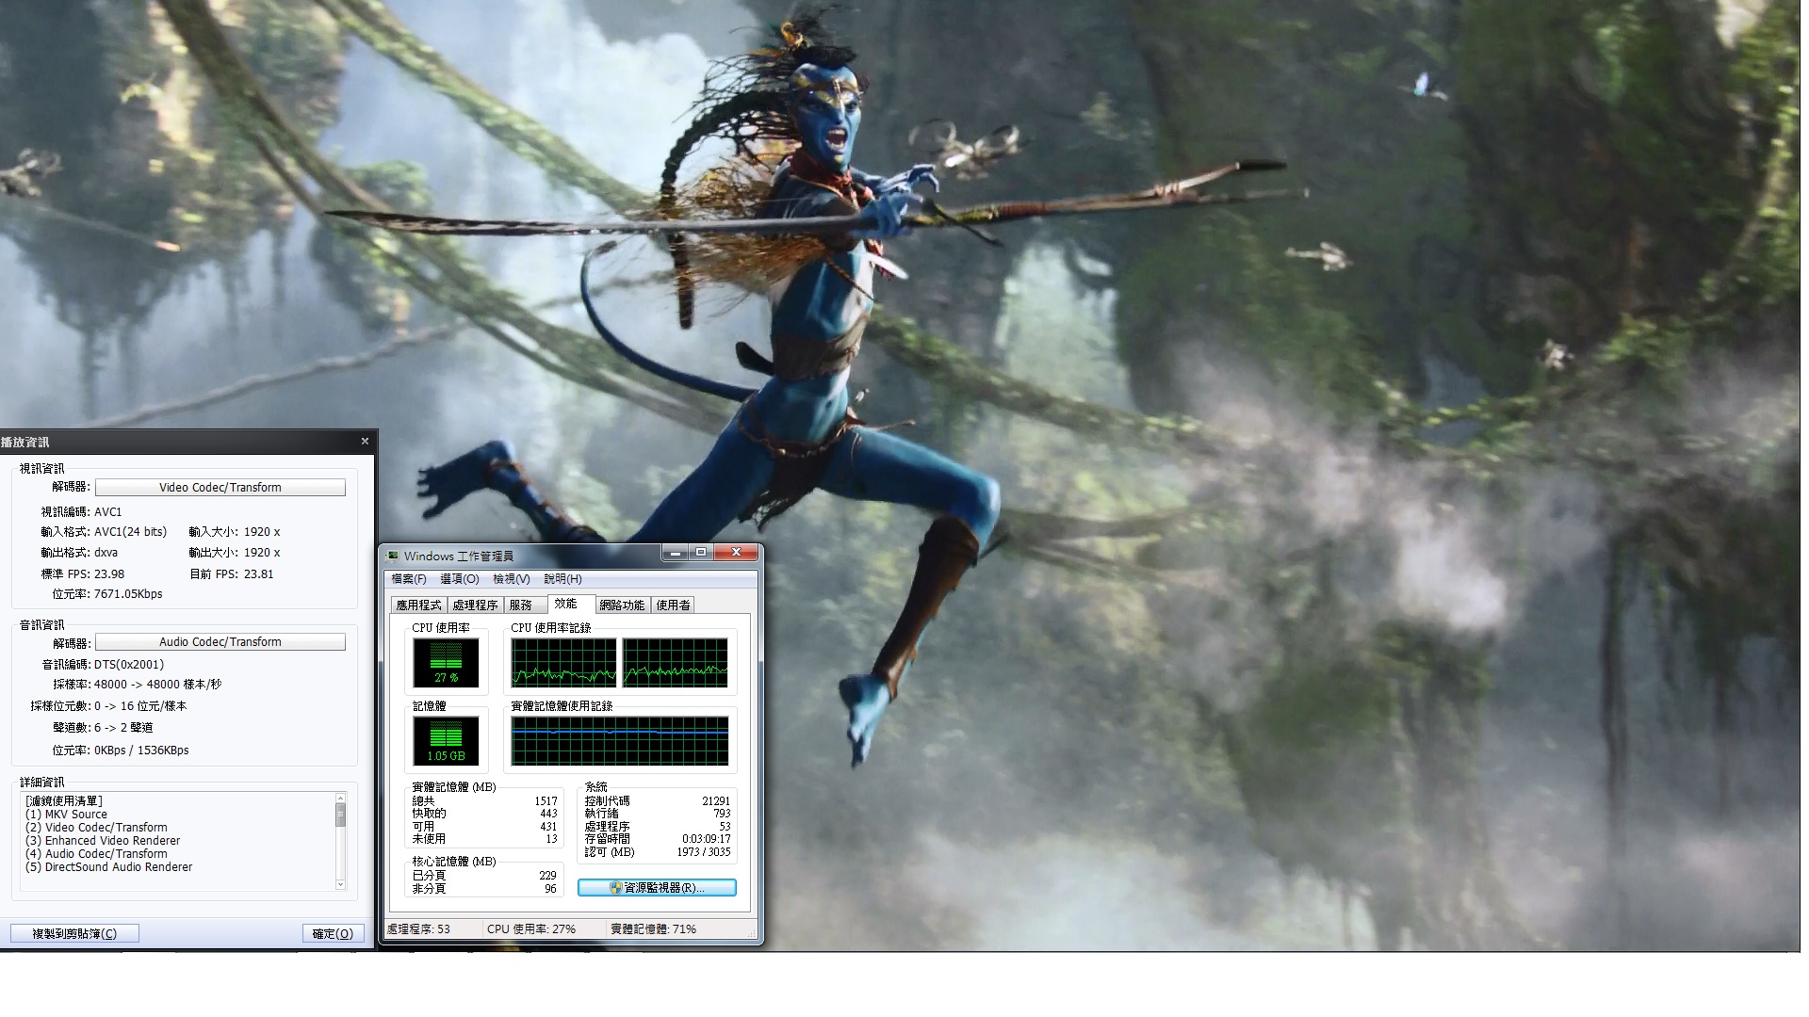This screenshot has width=1809, height=1017.
Task: Click the CPU usage gauge meter
Action: [446, 662]
